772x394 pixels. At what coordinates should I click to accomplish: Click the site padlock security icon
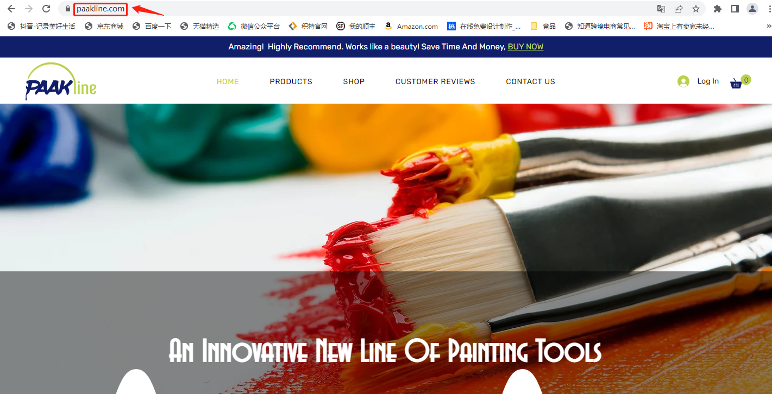[x=67, y=9]
